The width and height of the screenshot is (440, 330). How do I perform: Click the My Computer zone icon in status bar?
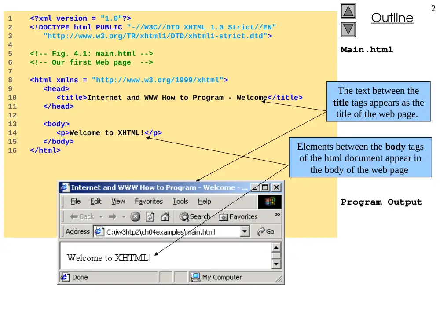(x=195, y=277)
